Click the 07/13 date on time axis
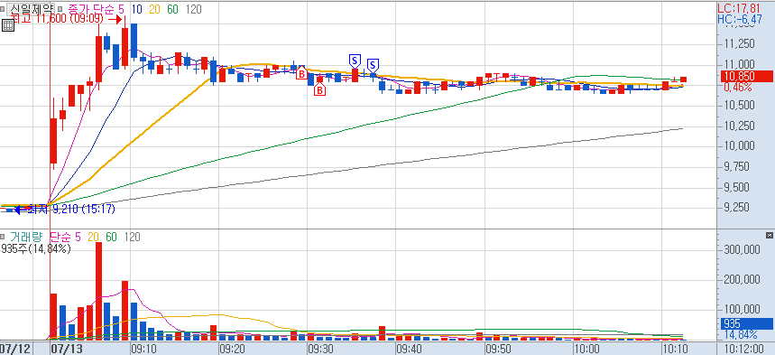 (x=68, y=349)
